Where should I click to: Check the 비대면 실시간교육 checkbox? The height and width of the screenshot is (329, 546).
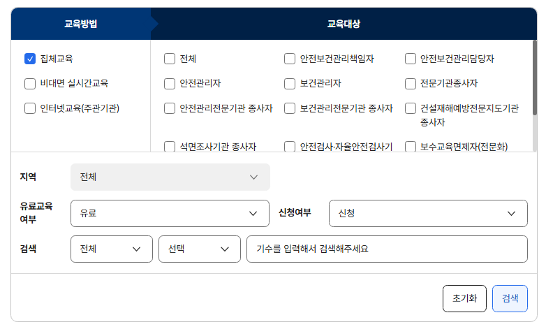point(30,84)
